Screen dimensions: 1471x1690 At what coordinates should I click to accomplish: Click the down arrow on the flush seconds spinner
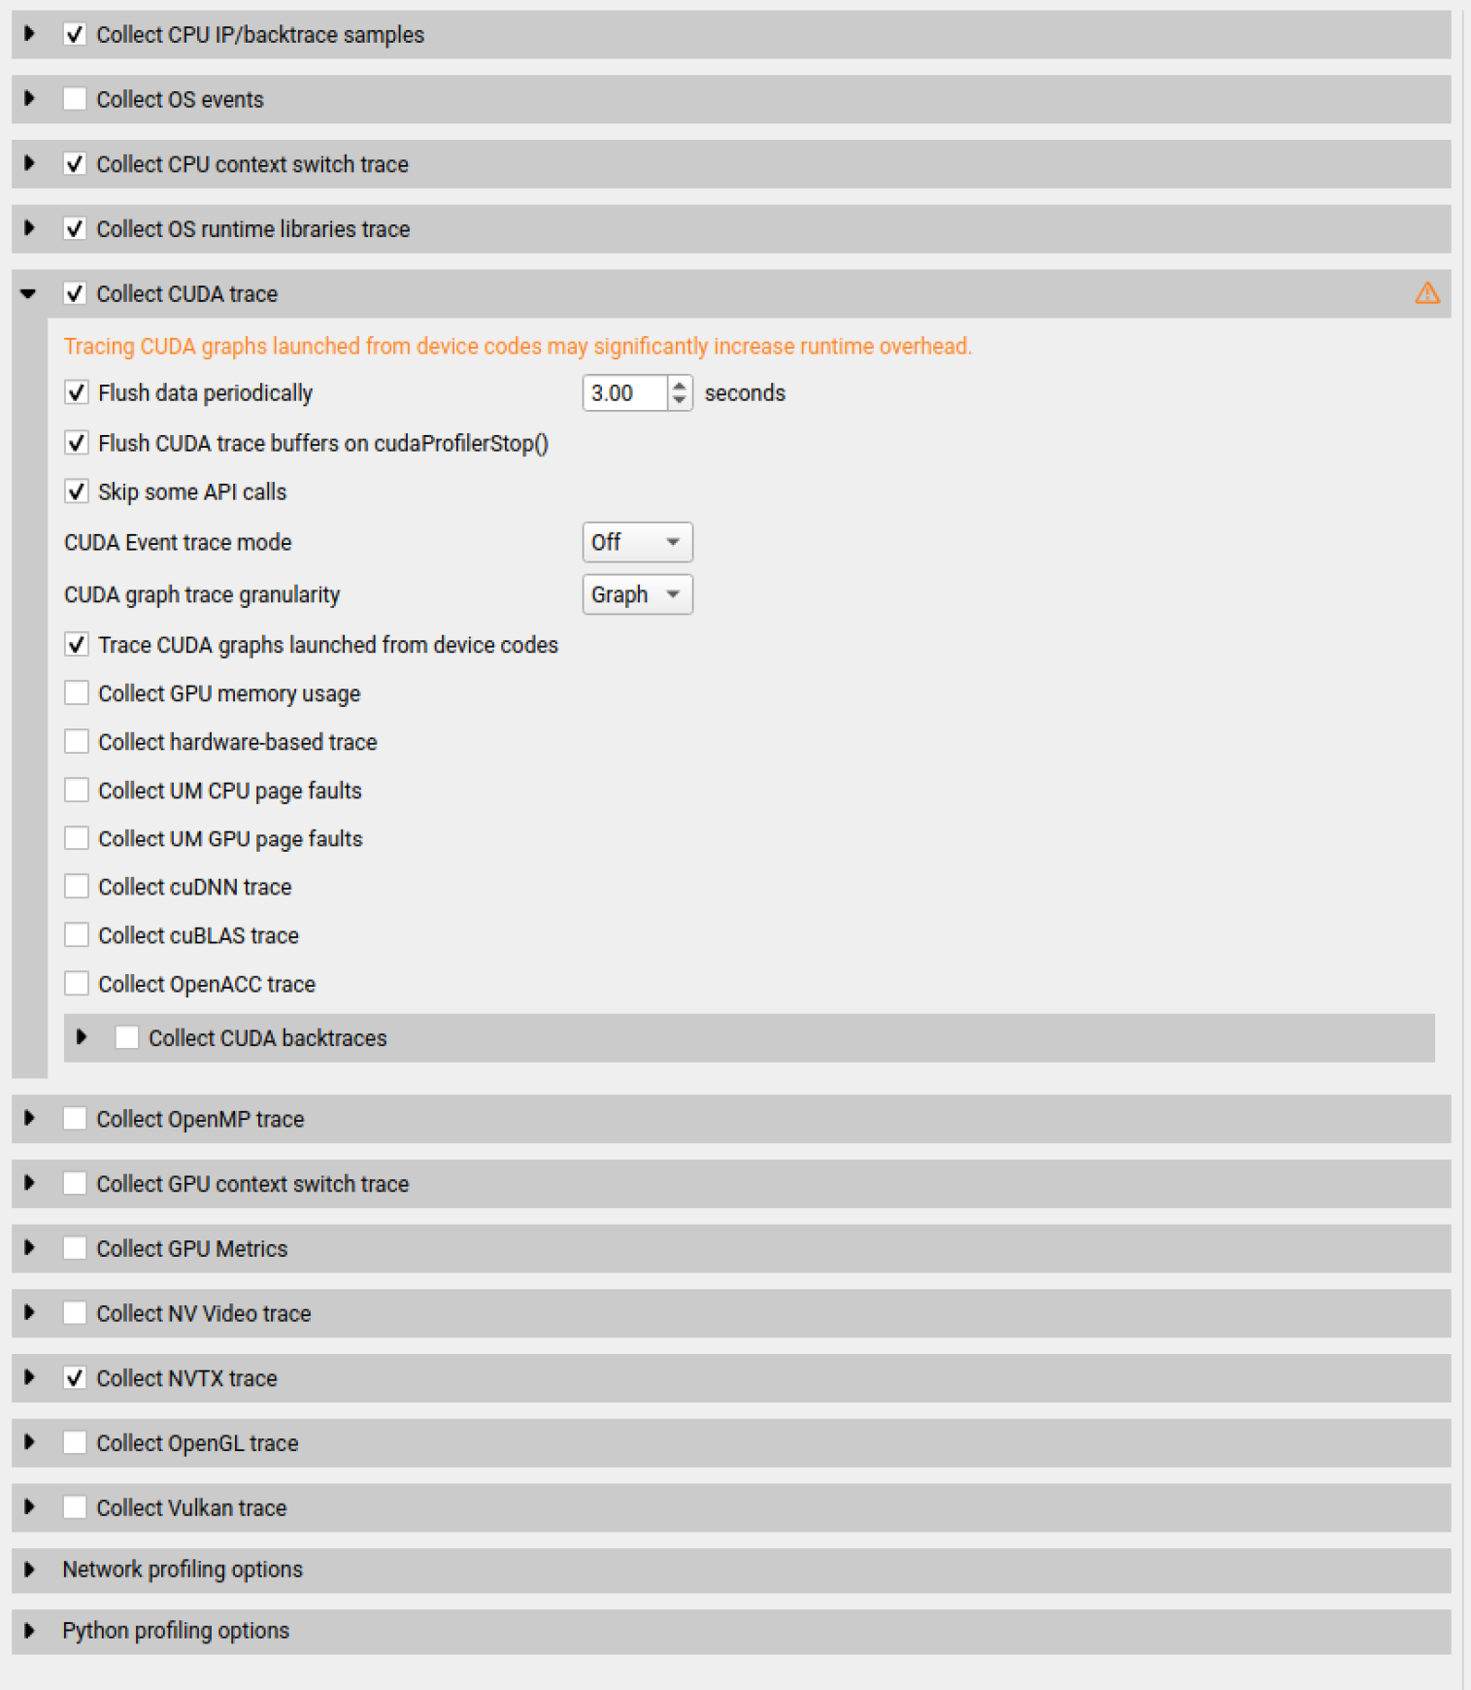[679, 400]
